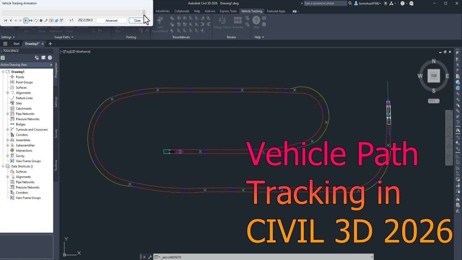The image size is (462, 260).
Task: Click the fast-forward animation button
Action: click(31, 21)
